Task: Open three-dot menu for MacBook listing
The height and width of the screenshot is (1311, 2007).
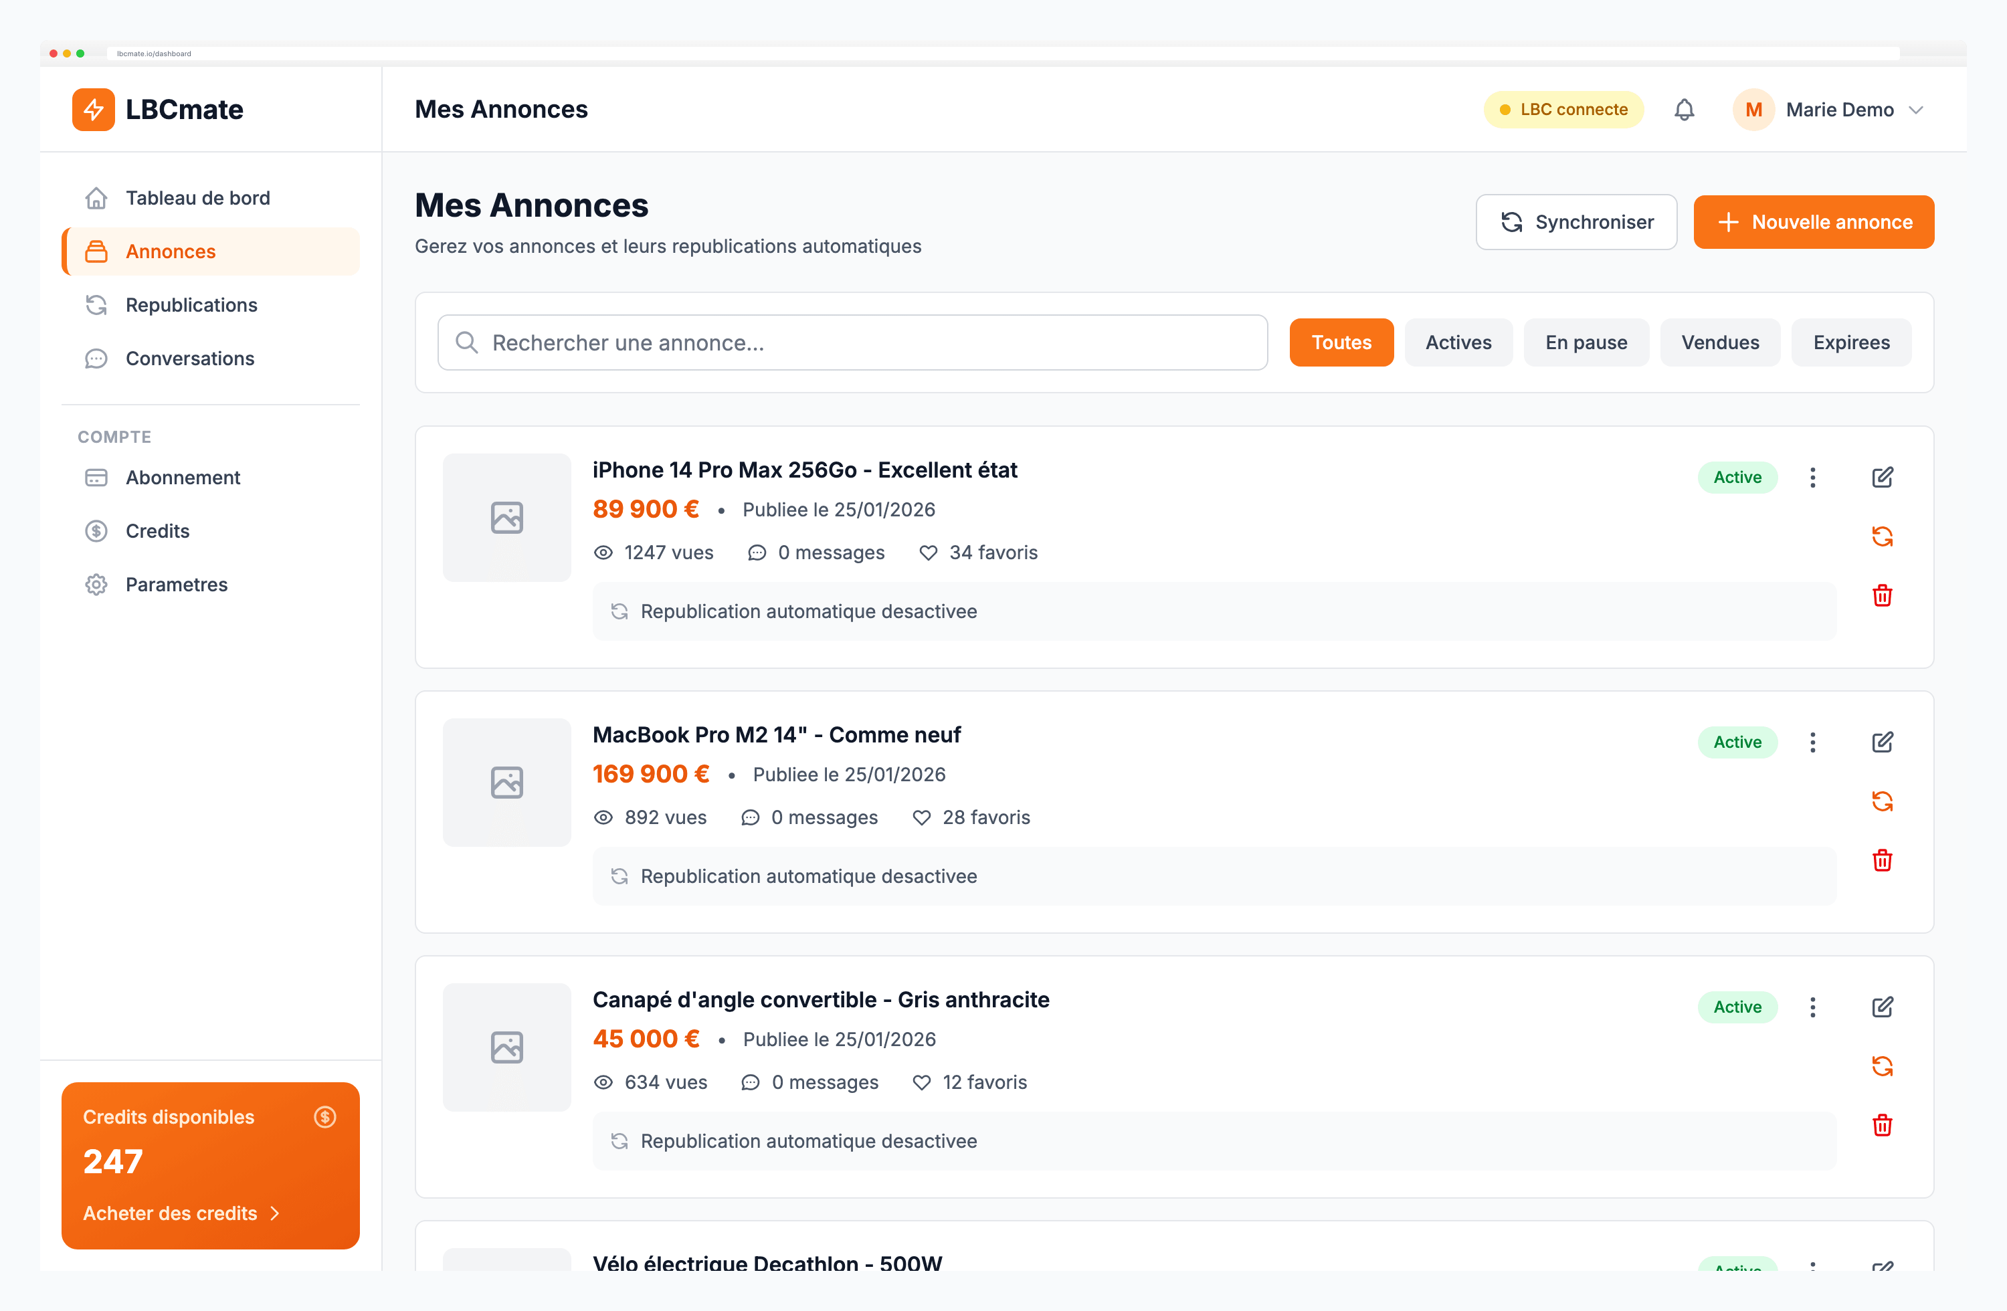Action: (1812, 742)
